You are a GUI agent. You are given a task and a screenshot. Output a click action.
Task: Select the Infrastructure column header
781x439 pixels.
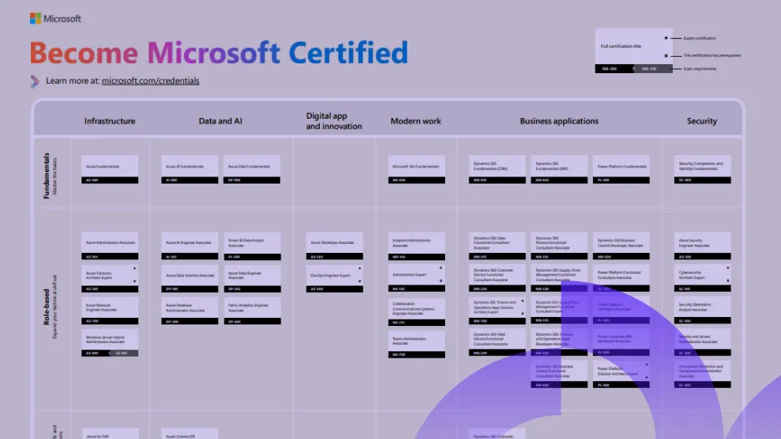tap(110, 121)
